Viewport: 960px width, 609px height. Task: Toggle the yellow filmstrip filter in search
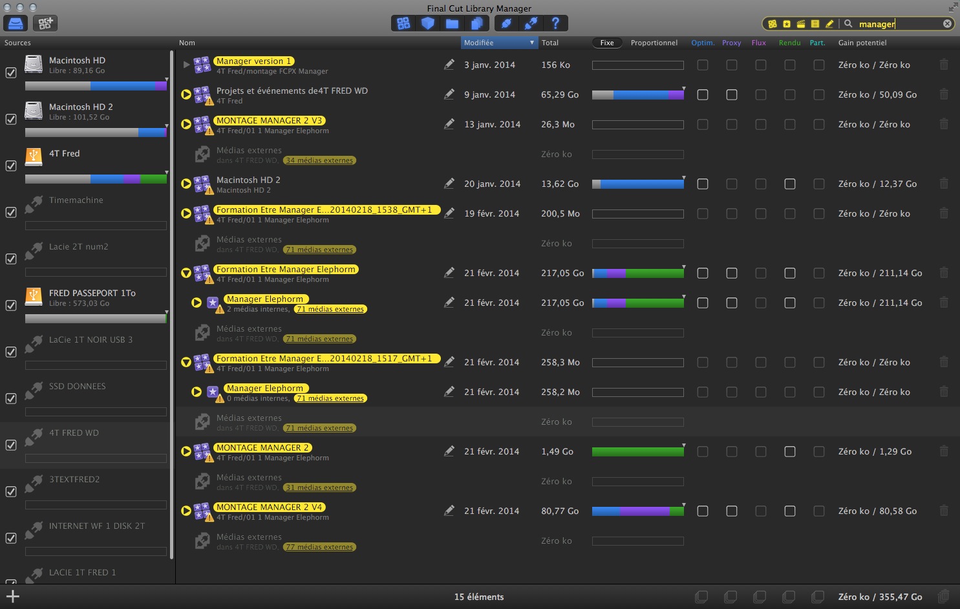815,24
